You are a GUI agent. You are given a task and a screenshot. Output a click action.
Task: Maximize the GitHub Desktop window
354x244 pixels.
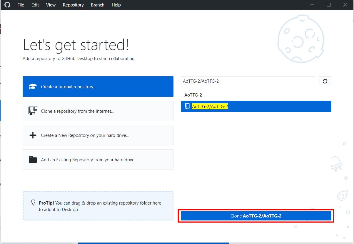pyautogui.click(x=329, y=5)
